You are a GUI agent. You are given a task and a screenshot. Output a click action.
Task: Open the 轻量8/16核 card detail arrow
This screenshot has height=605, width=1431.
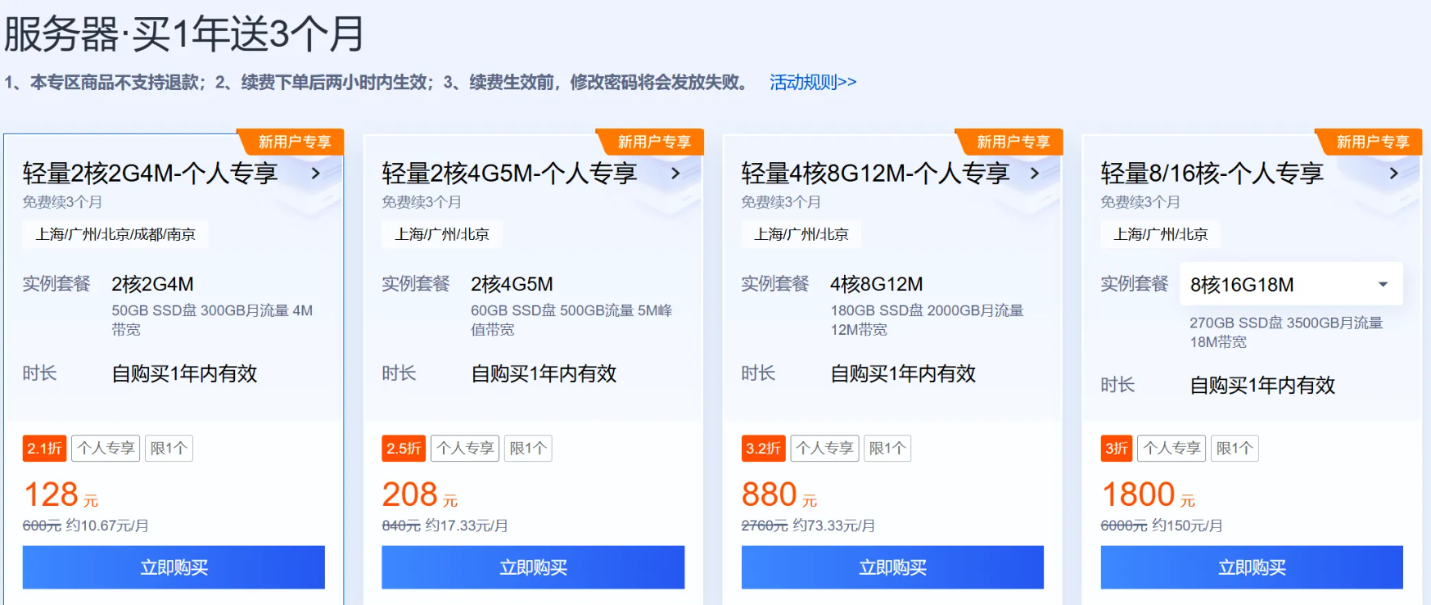pos(1393,174)
